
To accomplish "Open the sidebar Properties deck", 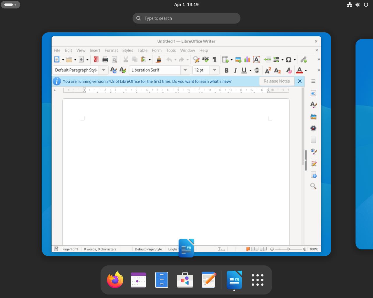I will [313, 93].
